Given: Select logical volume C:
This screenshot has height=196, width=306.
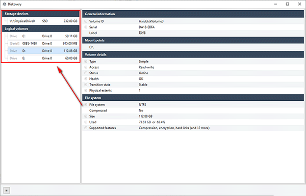Looking at the screenshot, I should click(x=43, y=36).
